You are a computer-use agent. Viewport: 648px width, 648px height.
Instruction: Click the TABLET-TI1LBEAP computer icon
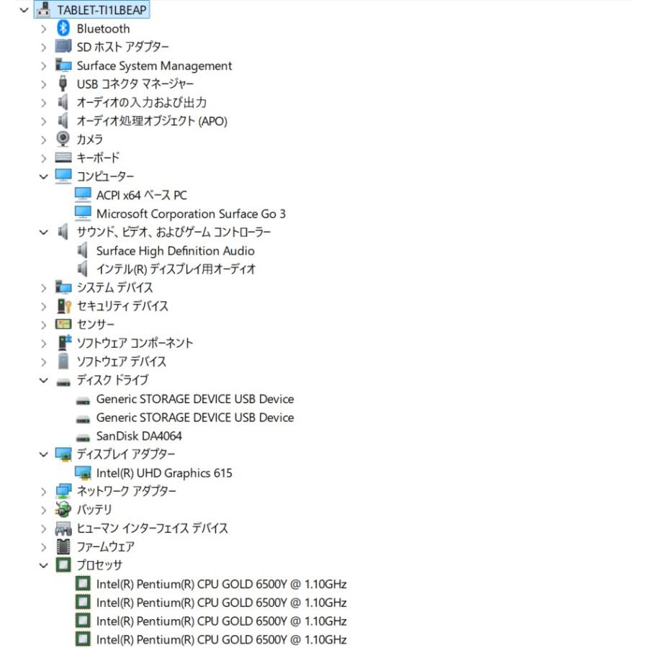pyautogui.click(x=43, y=9)
